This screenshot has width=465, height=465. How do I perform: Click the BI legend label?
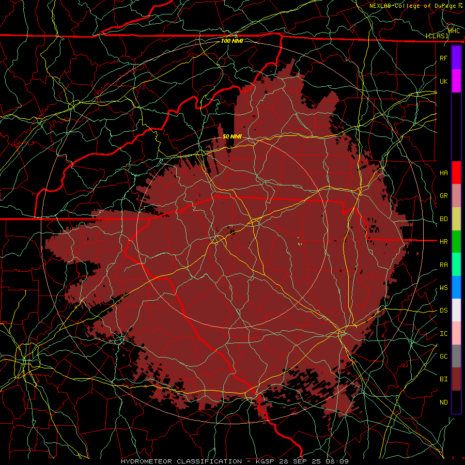click(443, 379)
